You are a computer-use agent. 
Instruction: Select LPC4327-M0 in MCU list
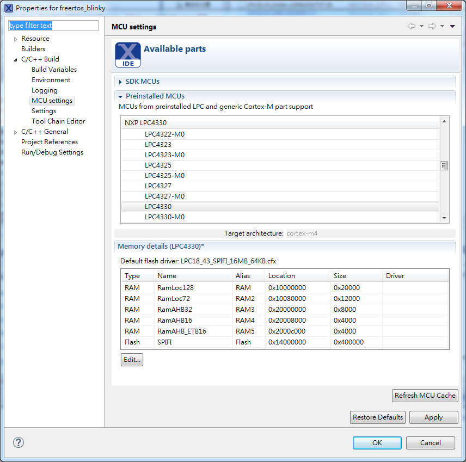(280, 196)
